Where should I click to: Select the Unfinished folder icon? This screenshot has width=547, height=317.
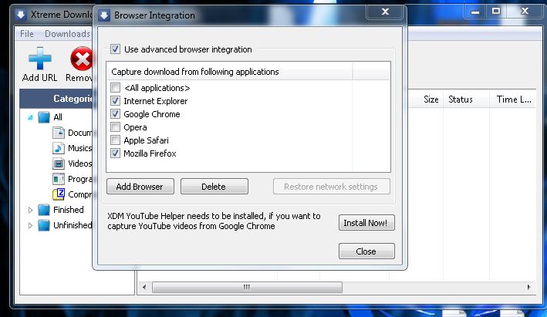tap(44, 225)
